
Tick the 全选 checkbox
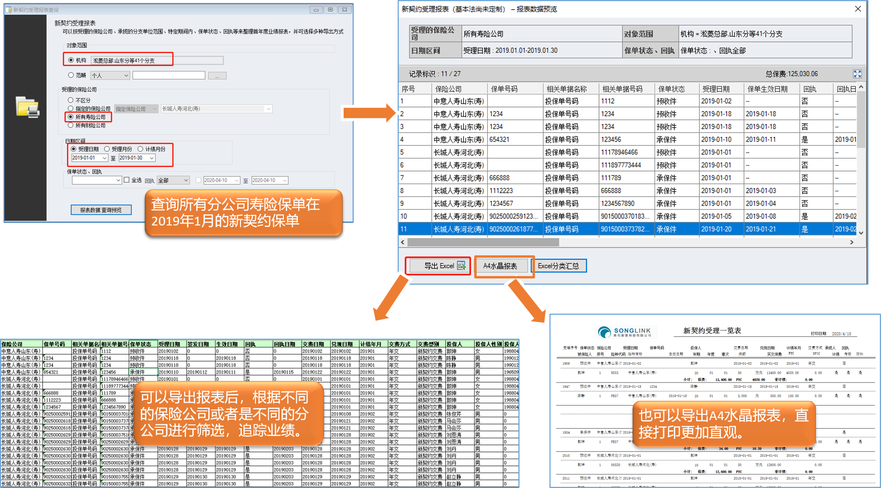(127, 180)
